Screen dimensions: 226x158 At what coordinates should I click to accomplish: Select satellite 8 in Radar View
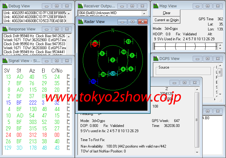tap(131, 69)
